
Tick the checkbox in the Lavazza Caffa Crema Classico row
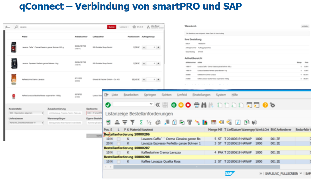(x=119, y=139)
